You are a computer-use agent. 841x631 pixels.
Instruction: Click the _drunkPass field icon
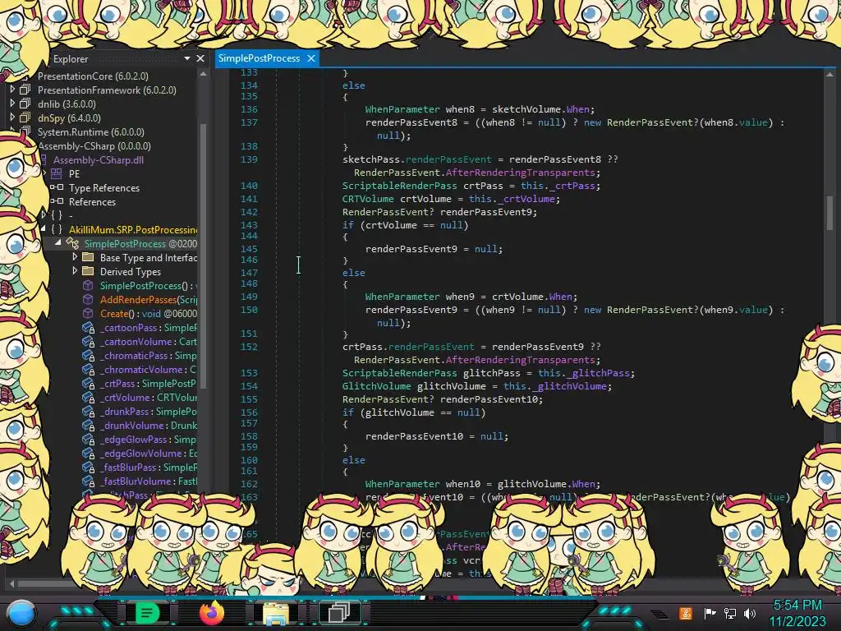tap(88, 411)
